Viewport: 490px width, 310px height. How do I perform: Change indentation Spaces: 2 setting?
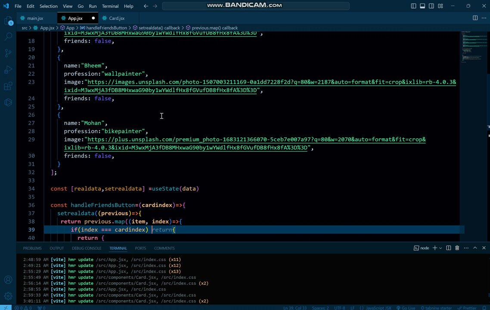click(320, 308)
